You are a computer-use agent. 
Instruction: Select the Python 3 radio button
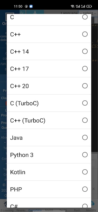(x=85, y=155)
